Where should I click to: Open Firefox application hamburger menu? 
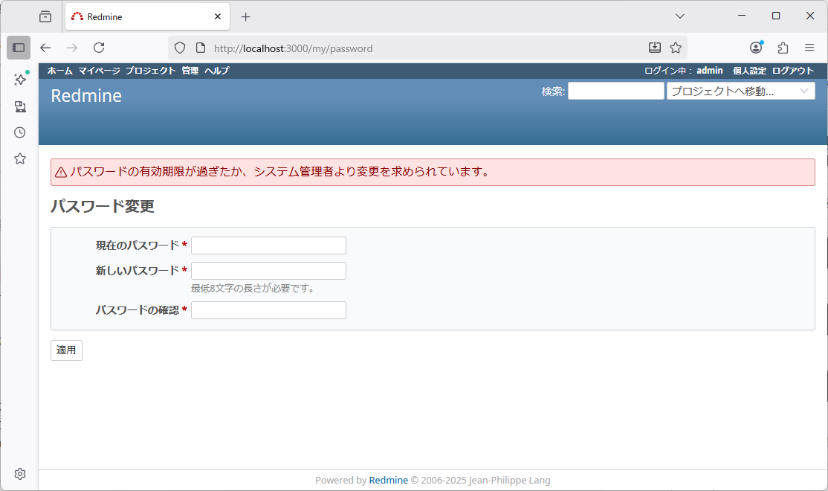pos(809,48)
